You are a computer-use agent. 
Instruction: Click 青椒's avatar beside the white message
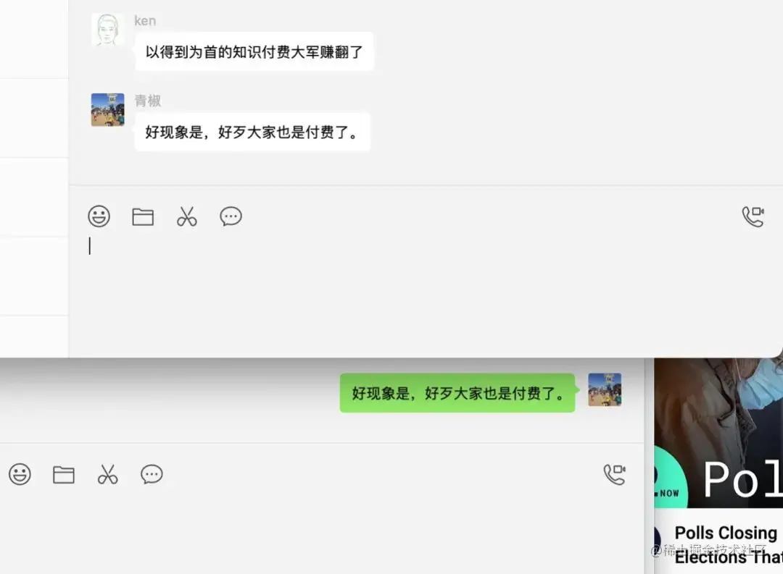click(x=107, y=110)
